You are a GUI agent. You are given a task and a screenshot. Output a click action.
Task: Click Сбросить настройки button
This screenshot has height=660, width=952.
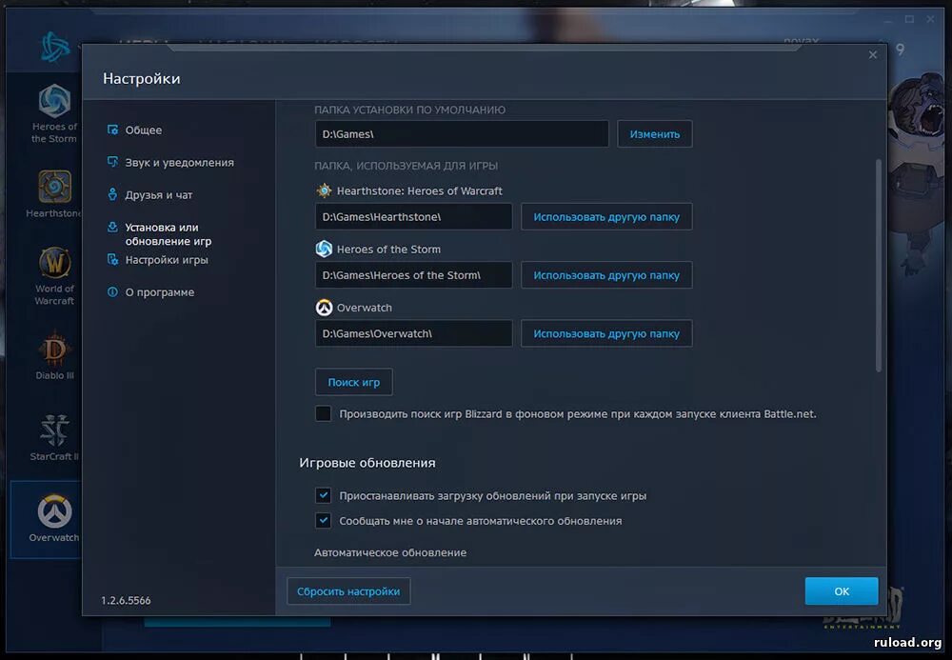(x=348, y=590)
